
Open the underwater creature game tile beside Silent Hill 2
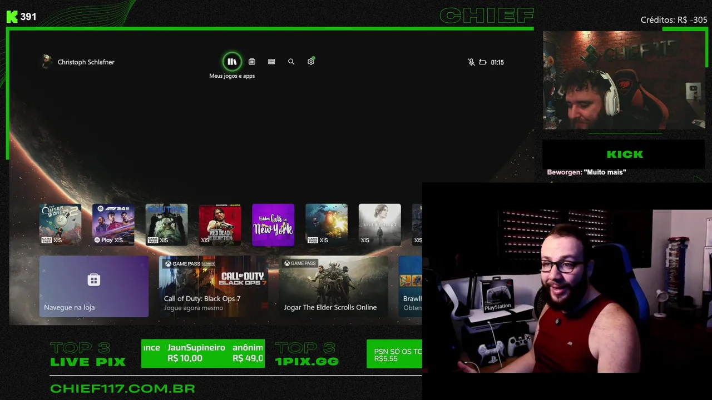[x=327, y=224]
